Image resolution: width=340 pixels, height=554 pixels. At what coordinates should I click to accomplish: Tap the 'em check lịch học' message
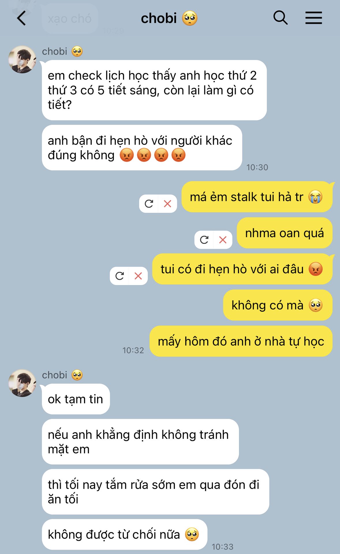click(x=154, y=90)
